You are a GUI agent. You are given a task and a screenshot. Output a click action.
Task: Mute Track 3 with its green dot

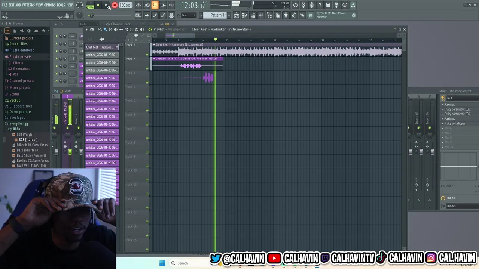coord(147,82)
